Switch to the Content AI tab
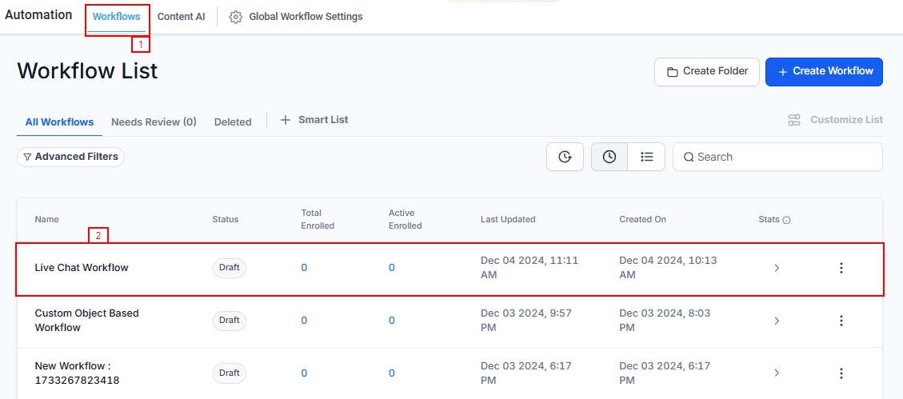903x399 pixels. click(x=181, y=17)
